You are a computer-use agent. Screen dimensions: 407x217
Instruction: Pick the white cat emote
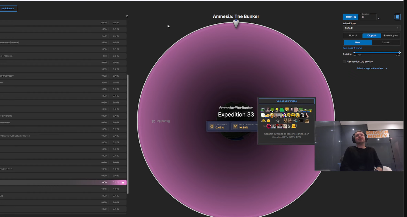point(285,126)
